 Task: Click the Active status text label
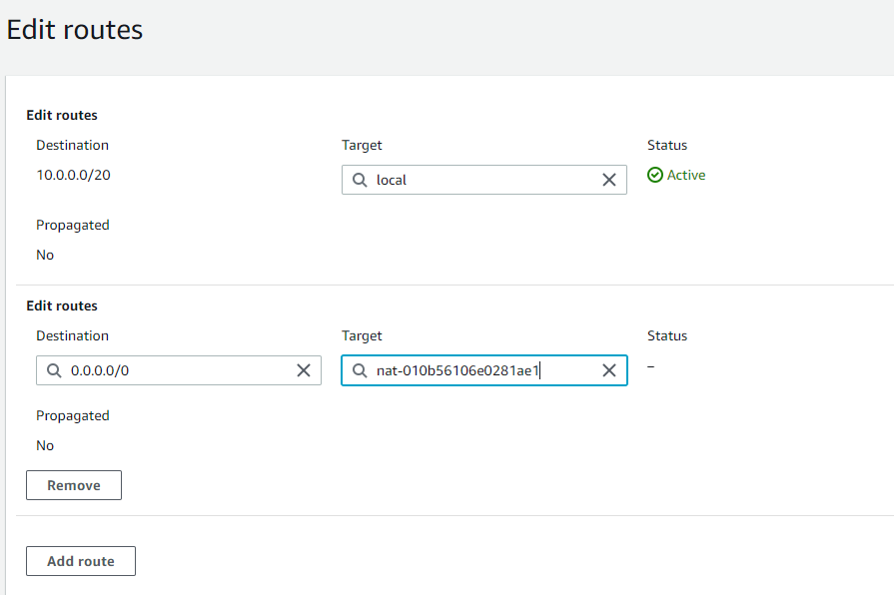(686, 175)
